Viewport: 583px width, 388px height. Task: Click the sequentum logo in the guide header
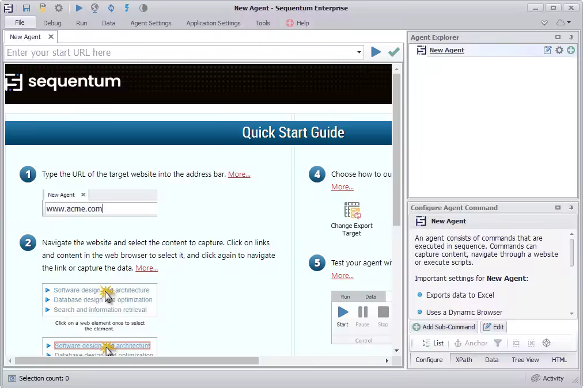(63, 82)
